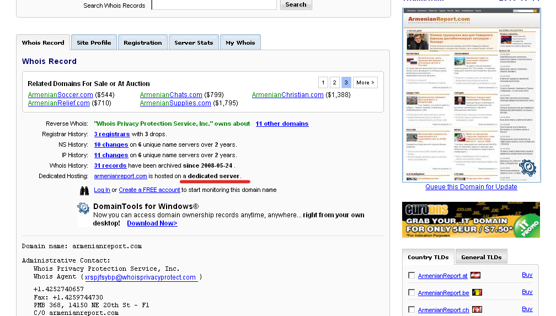Open the Site Profile tab
Image resolution: width=556 pixels, height=316 pixels.
click(94, 42)
